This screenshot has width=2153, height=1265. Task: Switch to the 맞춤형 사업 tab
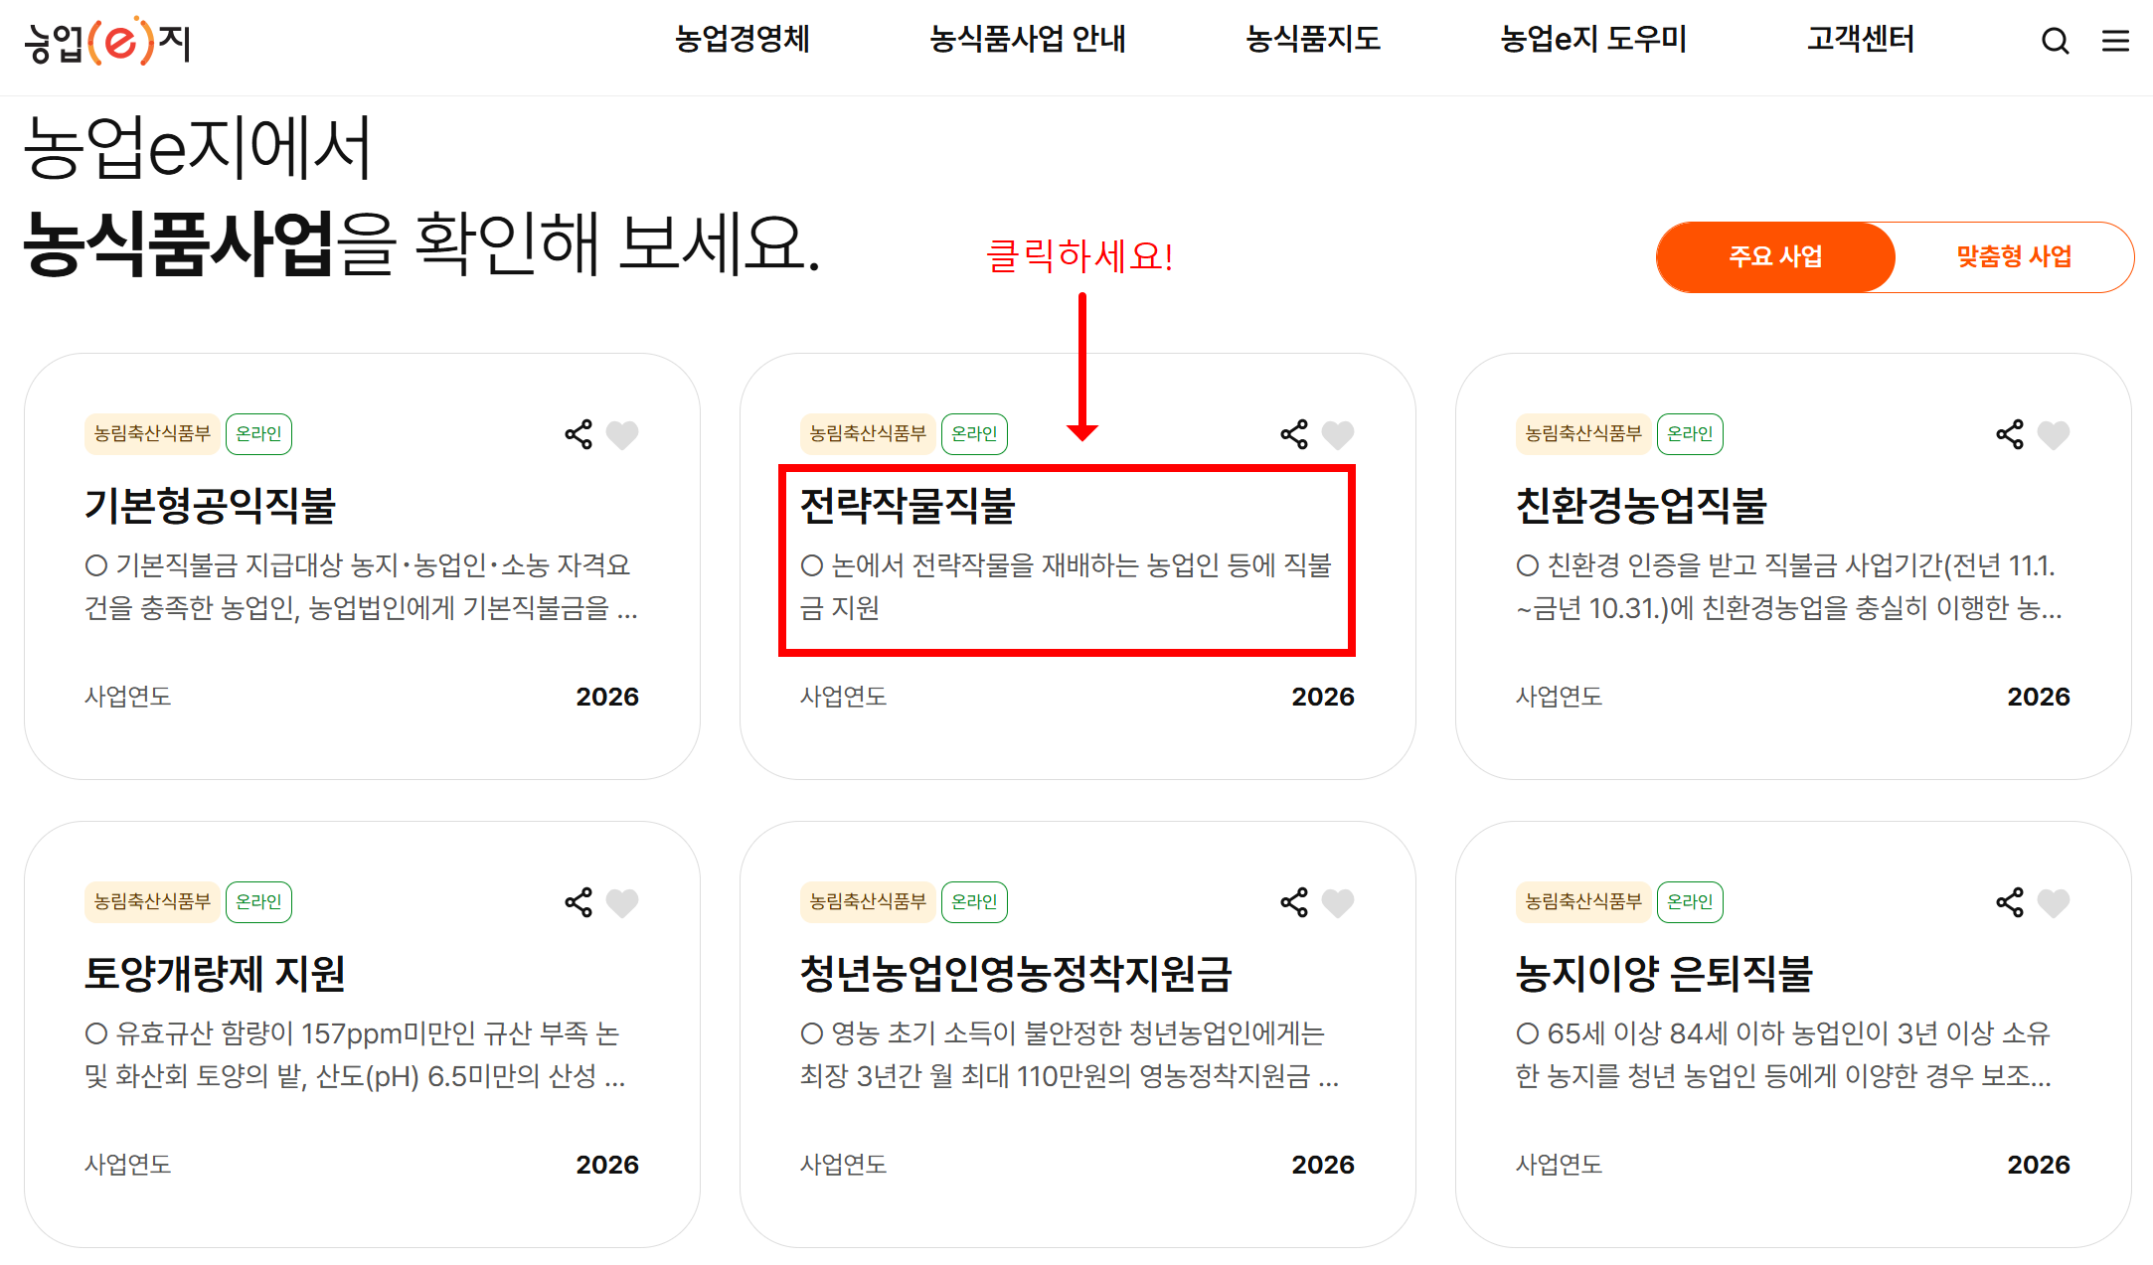pos(2014,257)
